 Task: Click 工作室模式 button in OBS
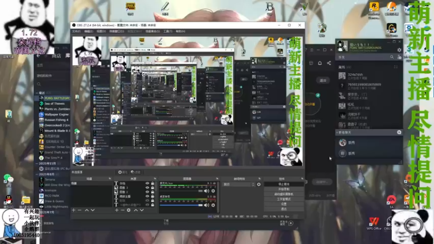[x=284, y=199]
